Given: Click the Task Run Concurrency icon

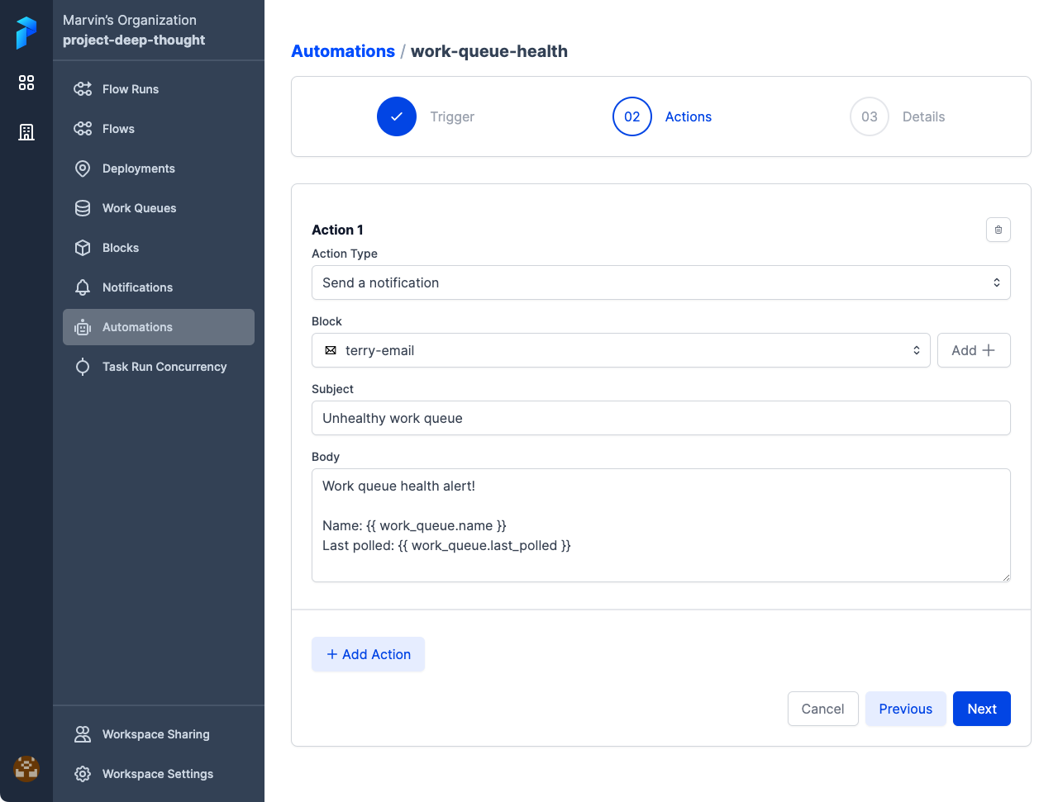Looking at the screenshot, I should coord(83,367).
